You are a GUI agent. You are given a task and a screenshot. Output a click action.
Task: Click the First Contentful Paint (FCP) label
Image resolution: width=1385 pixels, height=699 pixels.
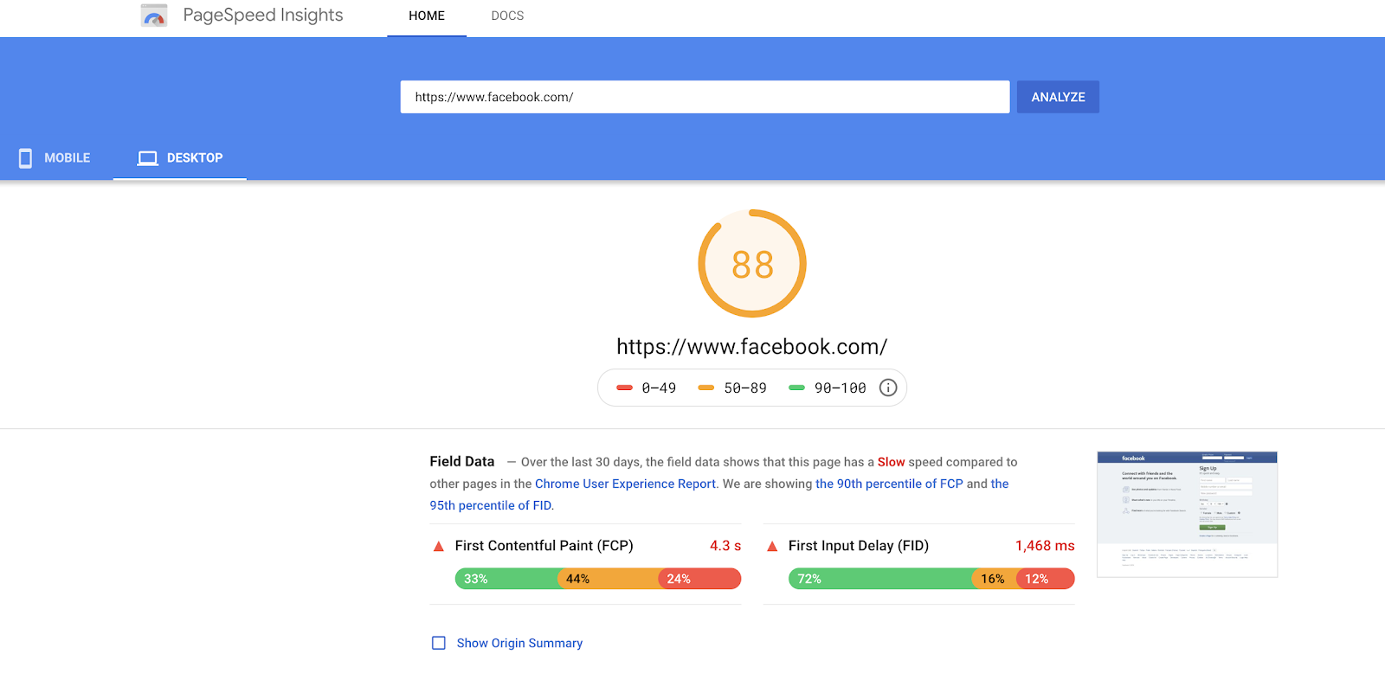[x=544, y=546]
